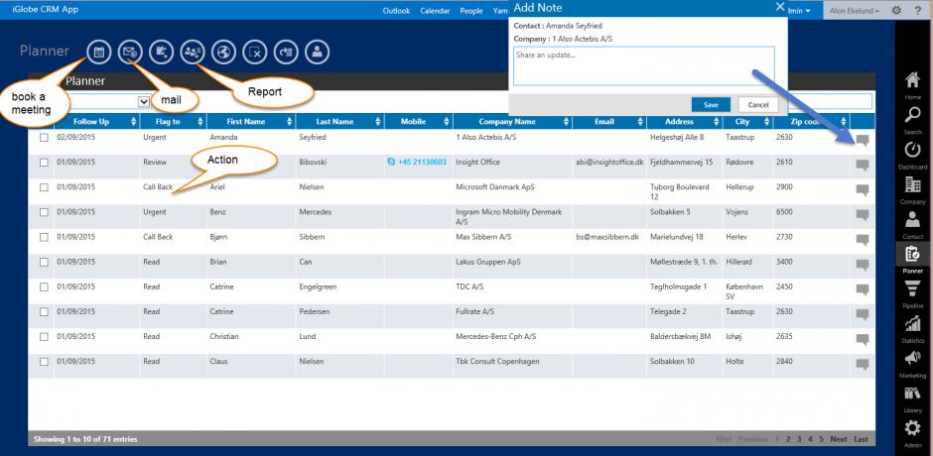The width and height of the screenshot is (933, 456).
Task: Check the Bjørn Sibbern row checkbox
Action: coord(44,237)
